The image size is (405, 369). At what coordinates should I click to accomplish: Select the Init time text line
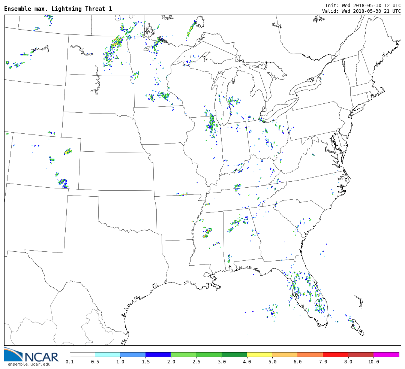point(363,6)
